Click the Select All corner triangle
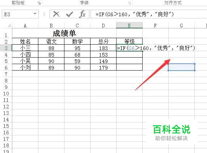 (9, 25)
